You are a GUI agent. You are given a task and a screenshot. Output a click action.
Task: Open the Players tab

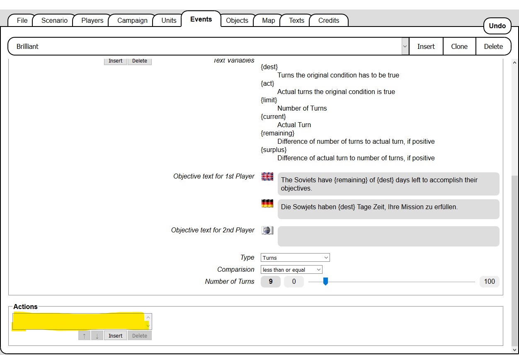point(92,20)
